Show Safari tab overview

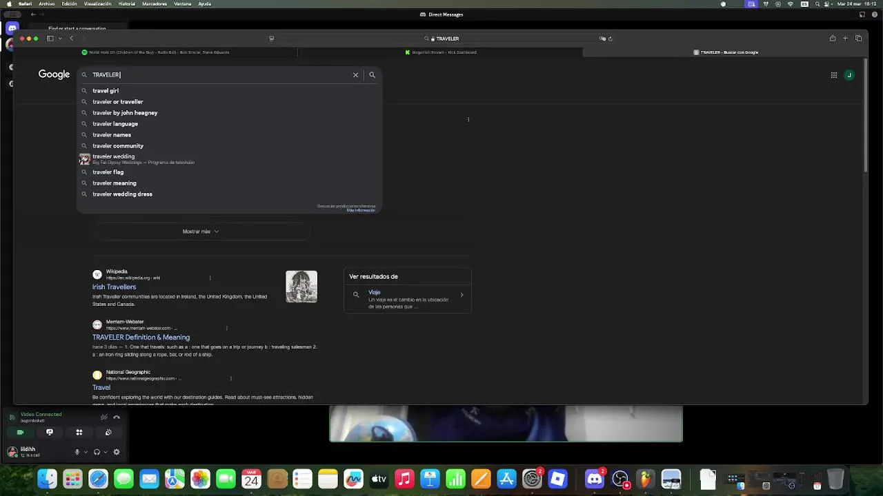858,39
